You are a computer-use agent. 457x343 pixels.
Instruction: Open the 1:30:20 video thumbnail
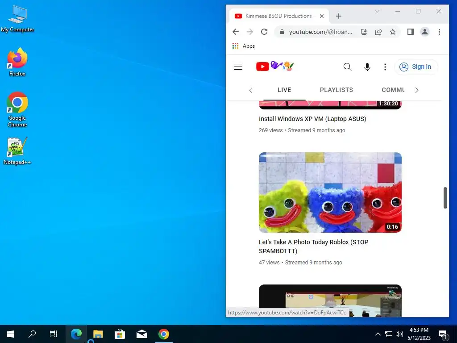tap(330, 105)
